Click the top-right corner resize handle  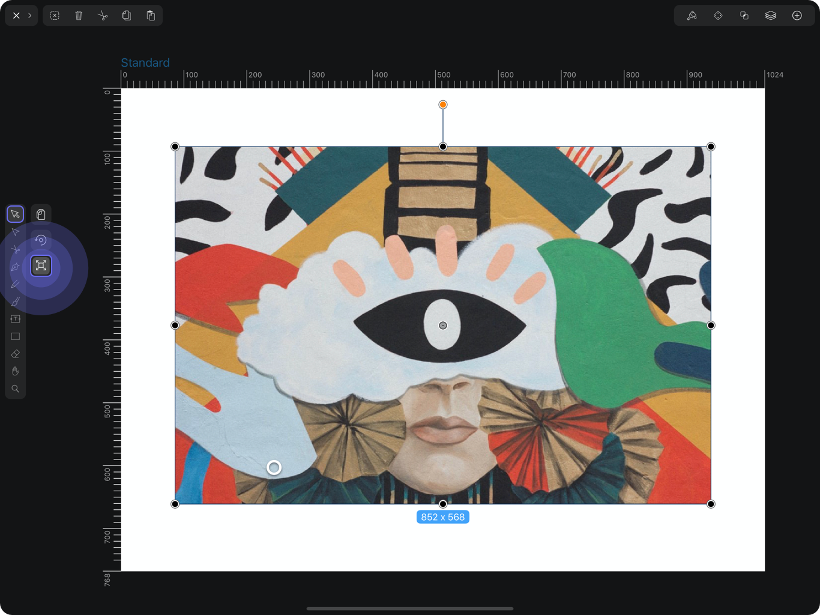tap(711, 147)
